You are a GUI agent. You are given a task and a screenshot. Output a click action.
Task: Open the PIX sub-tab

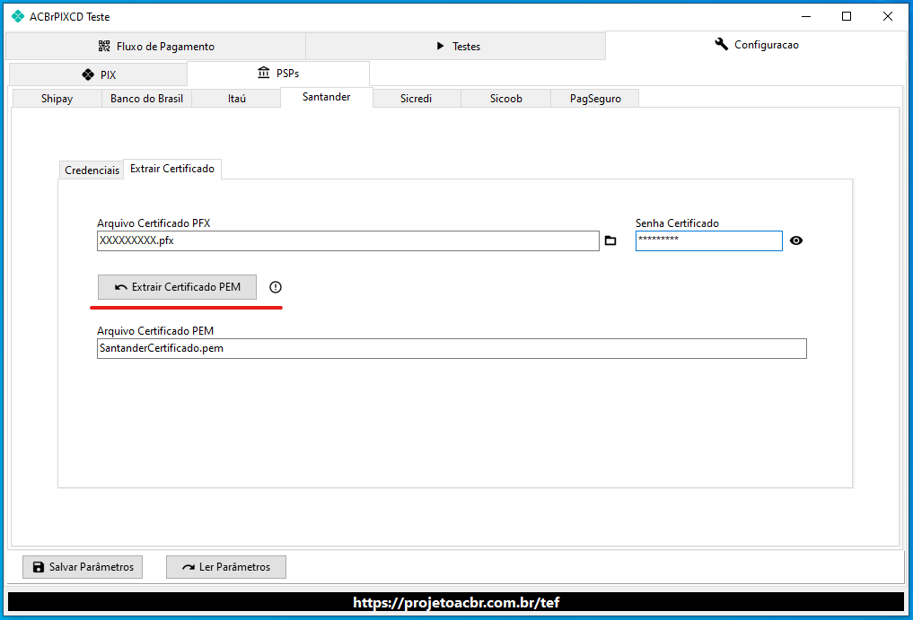coord(99,74)
